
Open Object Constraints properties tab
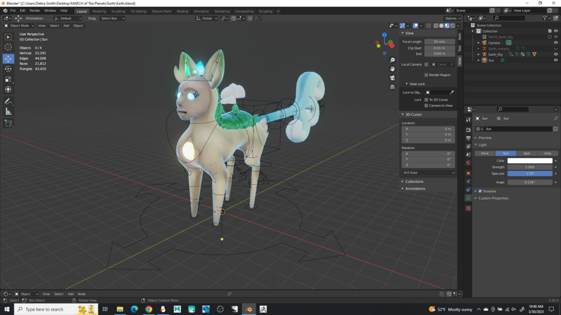point(468,190)
